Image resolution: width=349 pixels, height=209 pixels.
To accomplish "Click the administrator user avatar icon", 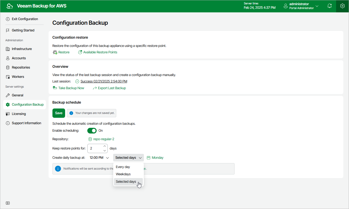I will (x=286, y=6).
